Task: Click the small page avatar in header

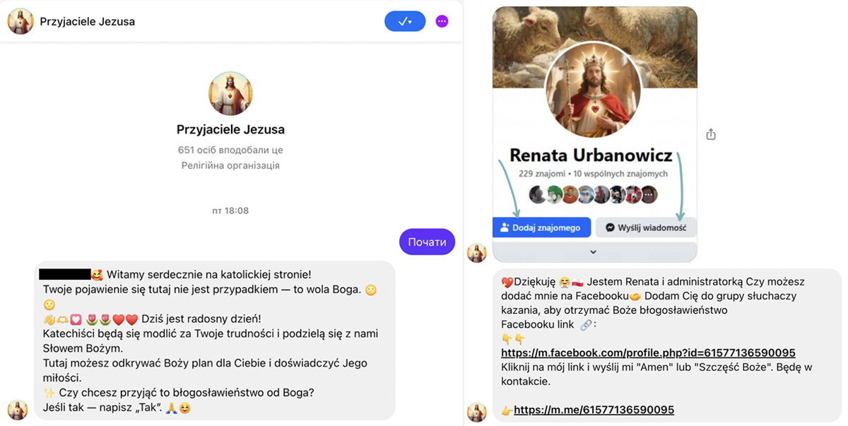Action: coord(18,21)
